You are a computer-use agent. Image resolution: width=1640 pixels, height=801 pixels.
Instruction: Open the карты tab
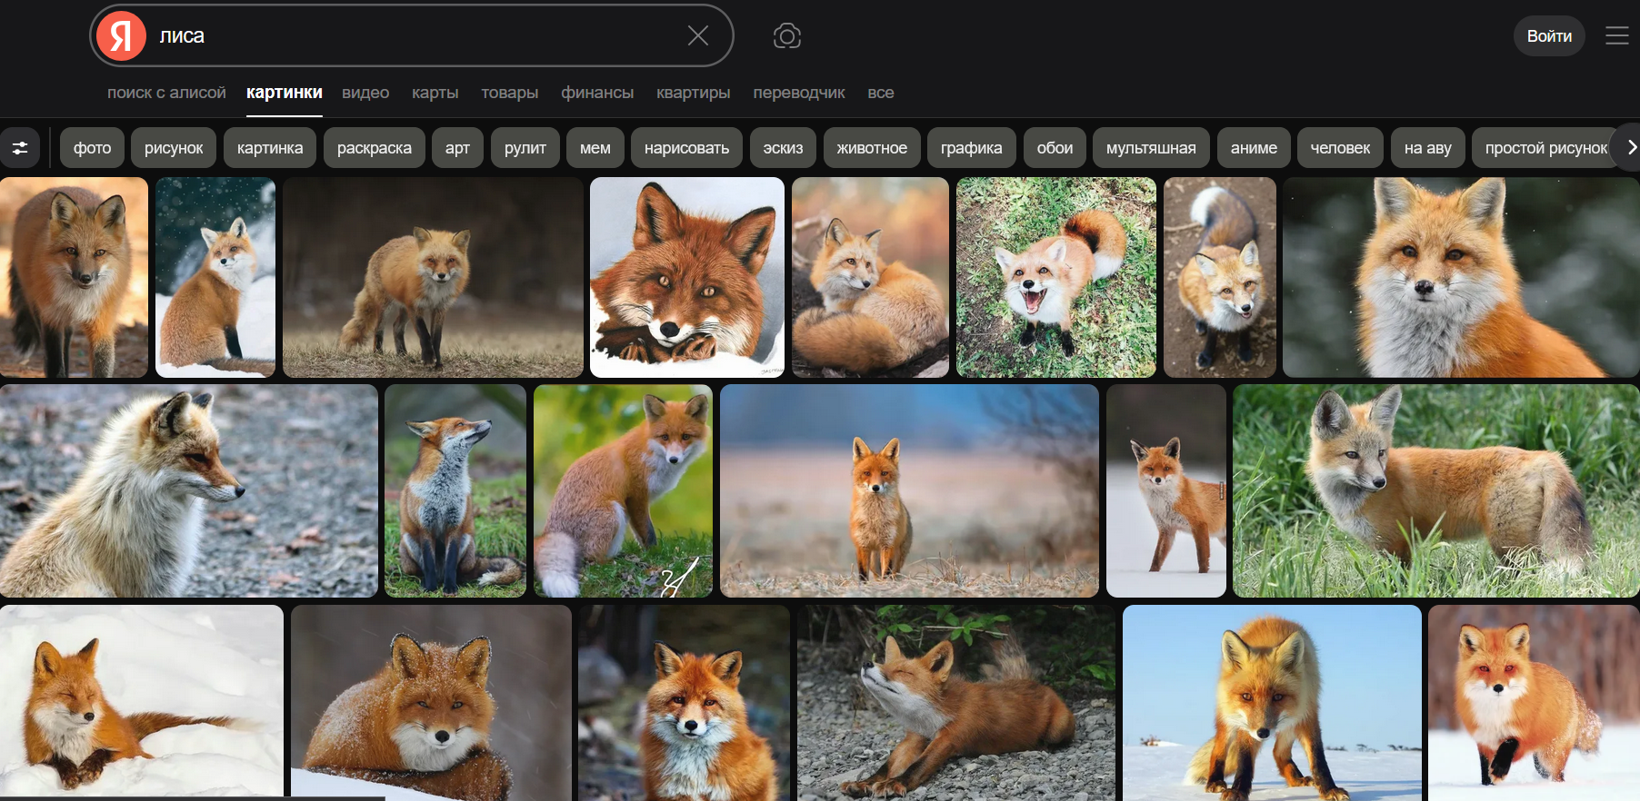point(435,93)
